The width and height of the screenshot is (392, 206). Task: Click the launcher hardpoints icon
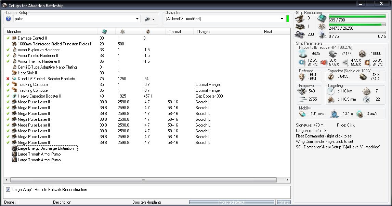300,27
